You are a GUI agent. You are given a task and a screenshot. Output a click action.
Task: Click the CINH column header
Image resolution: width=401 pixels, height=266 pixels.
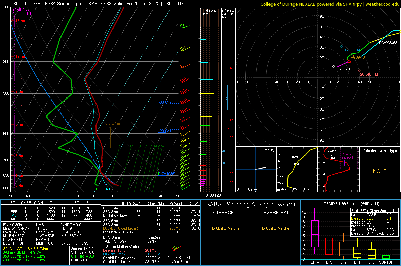[x=39, y=203]
